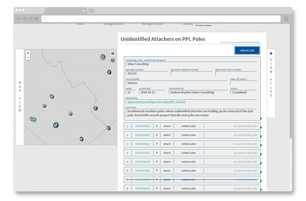Select map marker number 12

(x=109, y=72)
